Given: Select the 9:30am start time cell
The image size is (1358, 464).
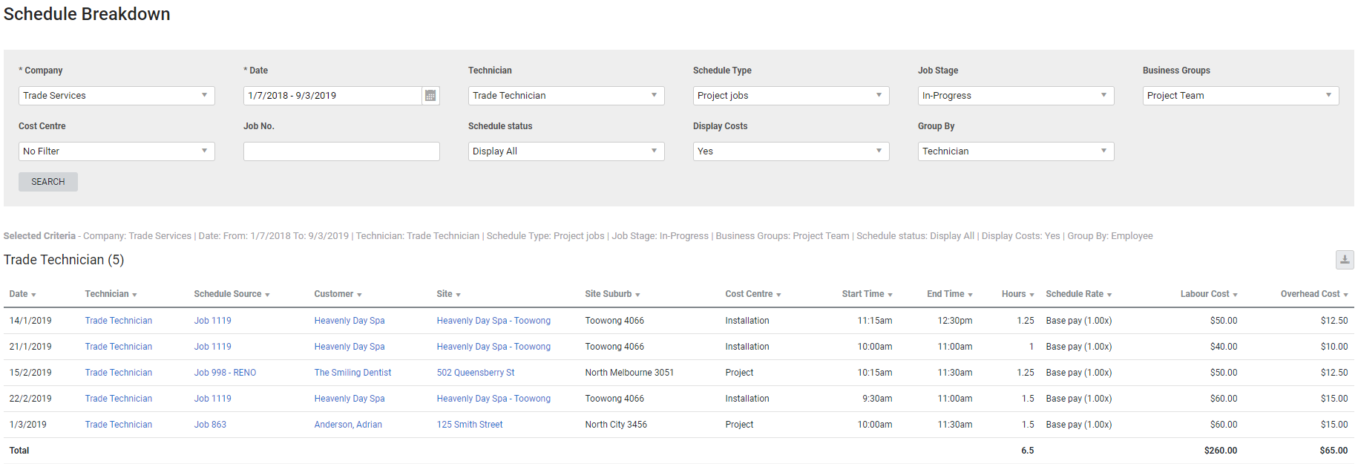Looking at the screenshot, I should click(877, 399).
